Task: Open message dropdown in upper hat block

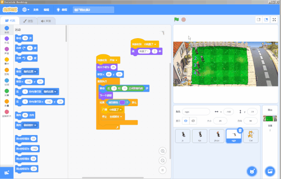Action: [x=150, y=44]
